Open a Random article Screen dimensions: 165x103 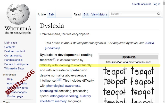(13, 60)
